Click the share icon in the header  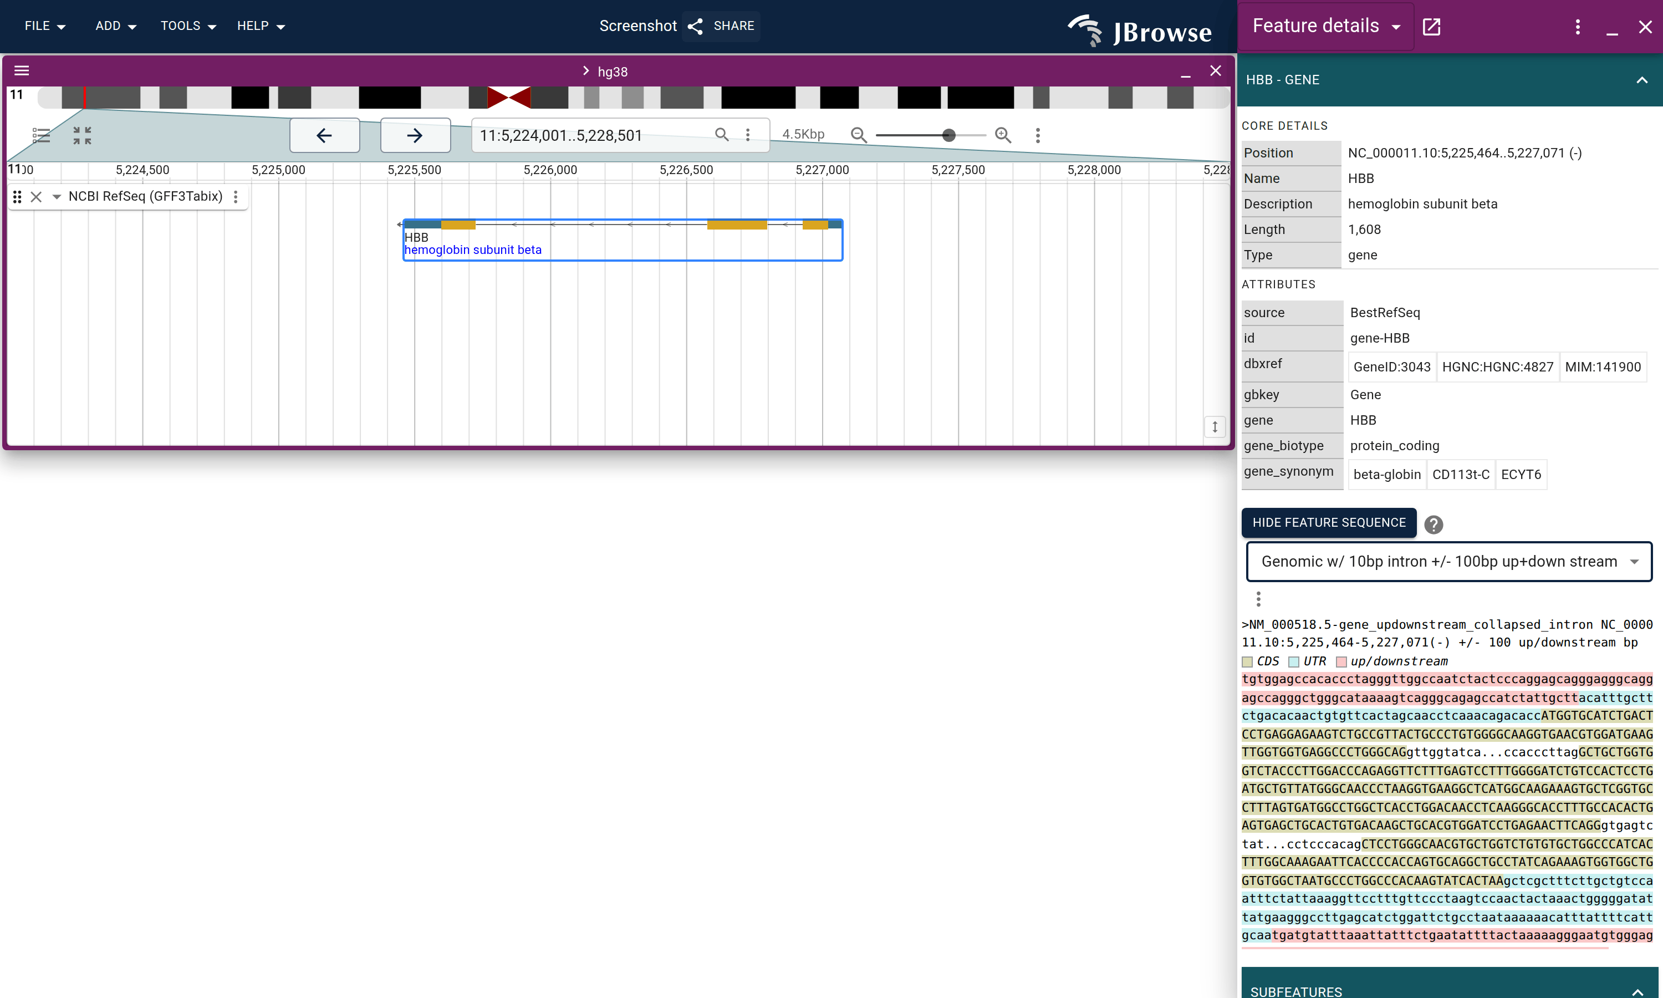(695, 26)
